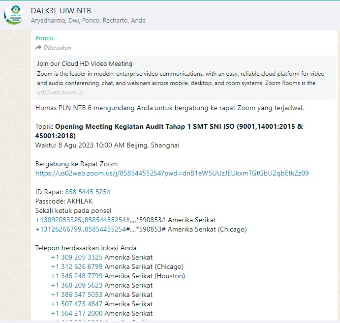340x323 pixels.
Task: Click the bold Opening Meeting Kegiatan Audit topic text
Action: tap(169, 131)
